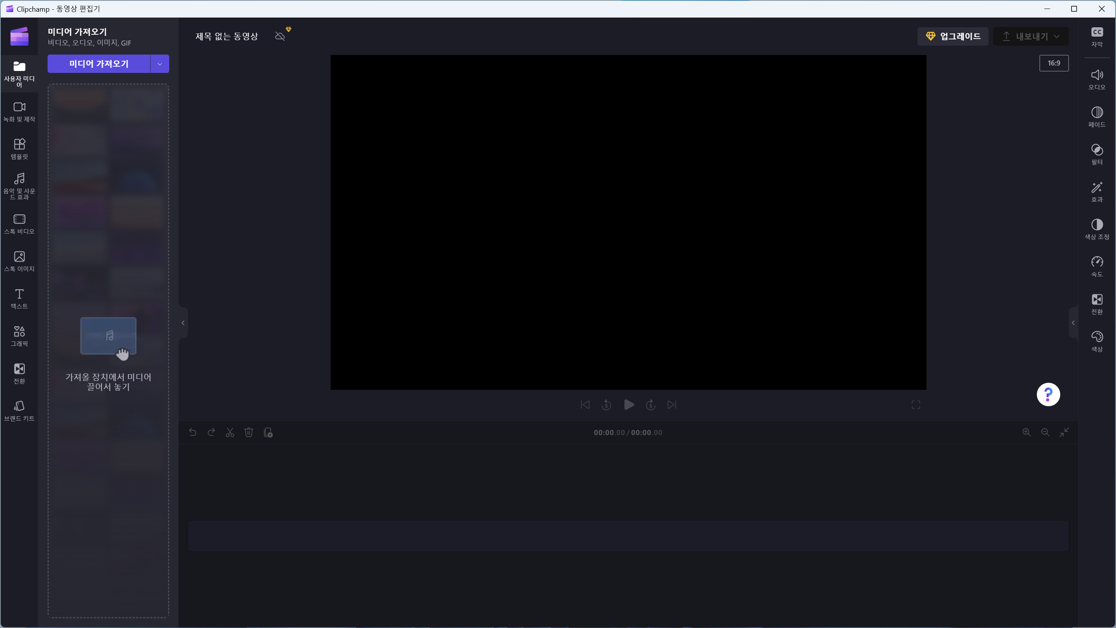This screenshot has height=628, width=1116.
Task: Switch to Text (텍스트) tab
Action: (x=19, y=299)
